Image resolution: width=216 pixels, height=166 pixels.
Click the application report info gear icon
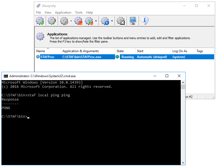click(x=105, y=21)
